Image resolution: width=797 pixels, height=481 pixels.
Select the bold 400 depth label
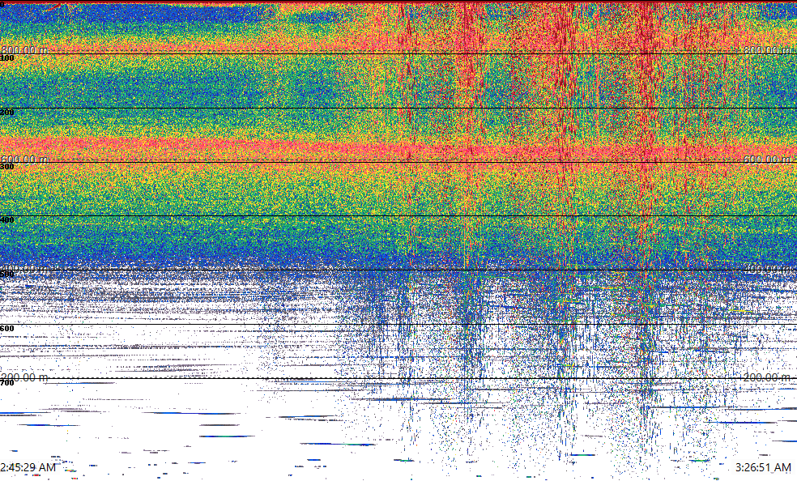click(x=7, y=220)
